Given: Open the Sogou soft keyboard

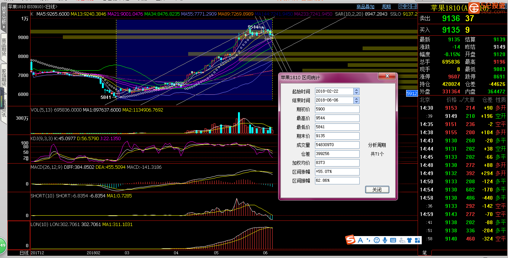Looking at the screenshot, I should [x=393, y=241].
